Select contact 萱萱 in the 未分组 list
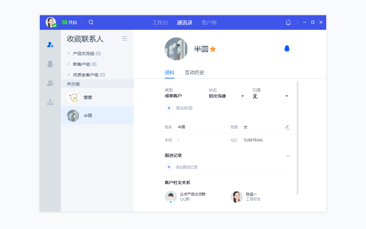 (88, 97)
